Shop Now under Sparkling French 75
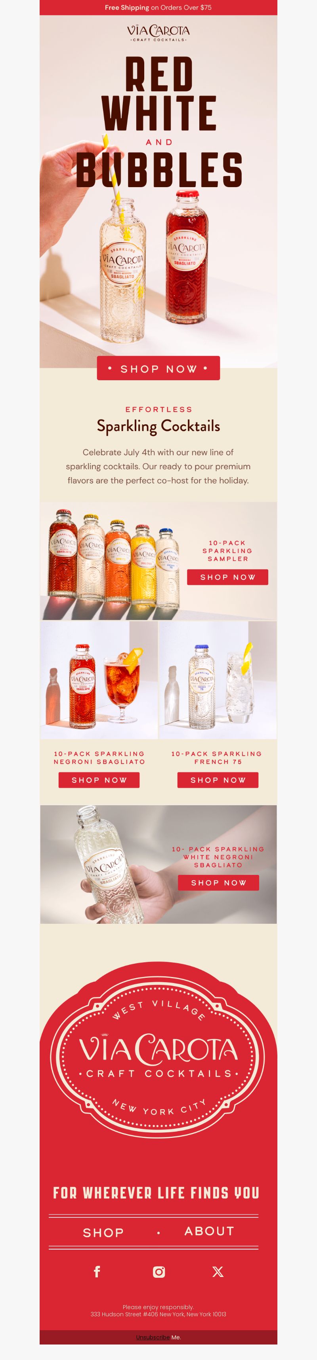This screenshot has width=317, height=1360. point(218,780)
